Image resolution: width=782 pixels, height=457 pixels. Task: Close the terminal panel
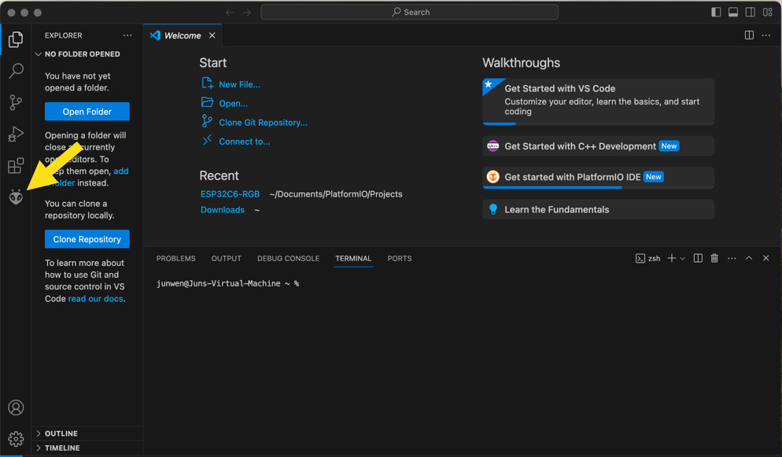click(x=766, y=258)
